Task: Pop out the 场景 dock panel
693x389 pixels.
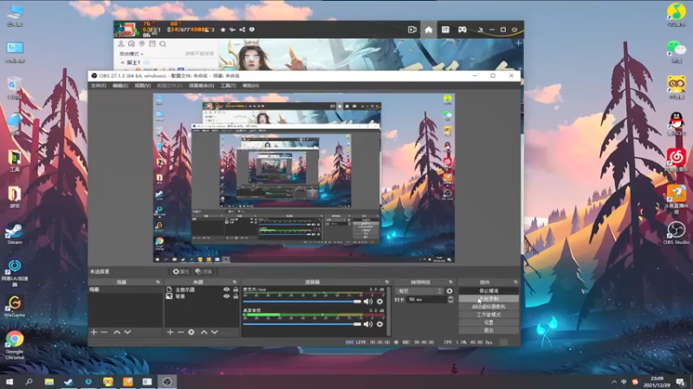Action: [x=158, y=283]
